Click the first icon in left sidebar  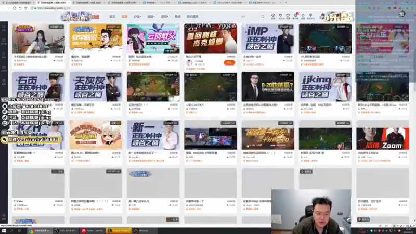pos(4,28)
